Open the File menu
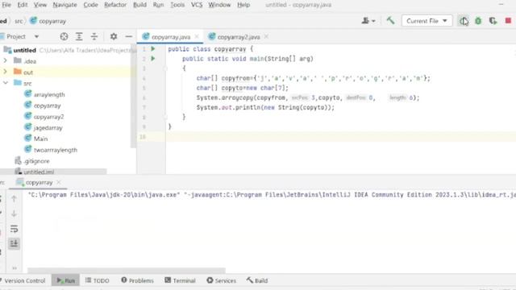Screen dimensions: 516x290 click(6, 5)
